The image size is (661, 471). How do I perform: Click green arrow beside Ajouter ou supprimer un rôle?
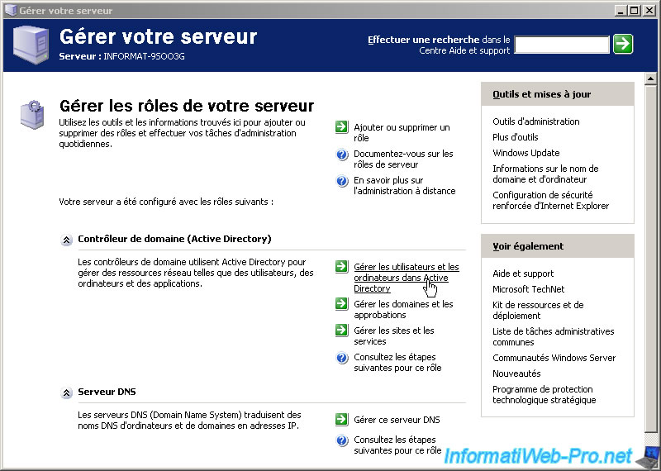click(x=342, y=127)
